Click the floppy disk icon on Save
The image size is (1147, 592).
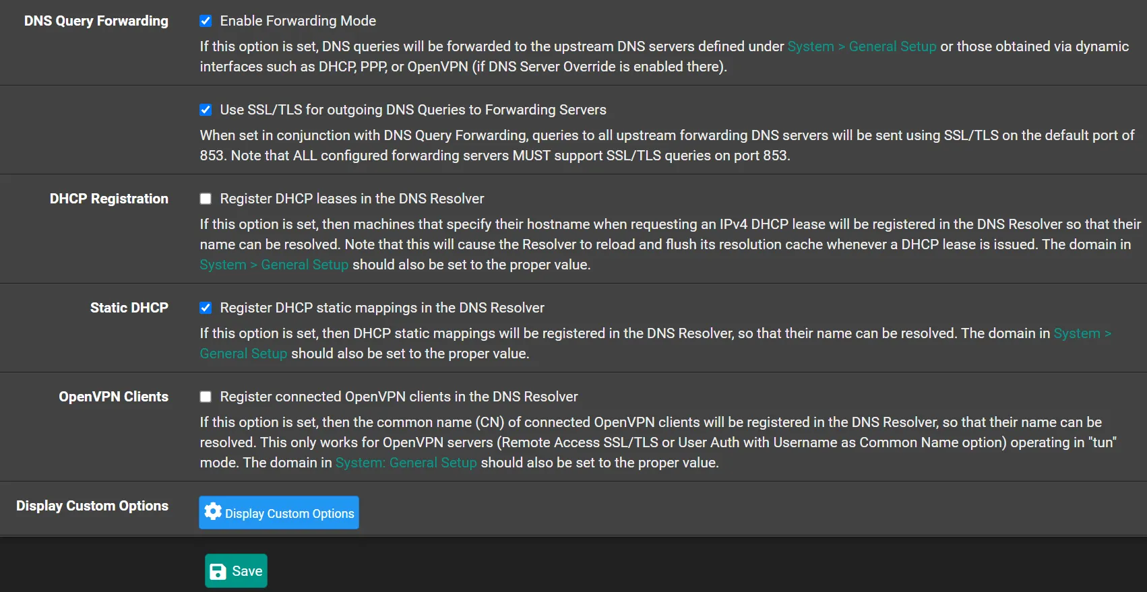tap(218, 572)
